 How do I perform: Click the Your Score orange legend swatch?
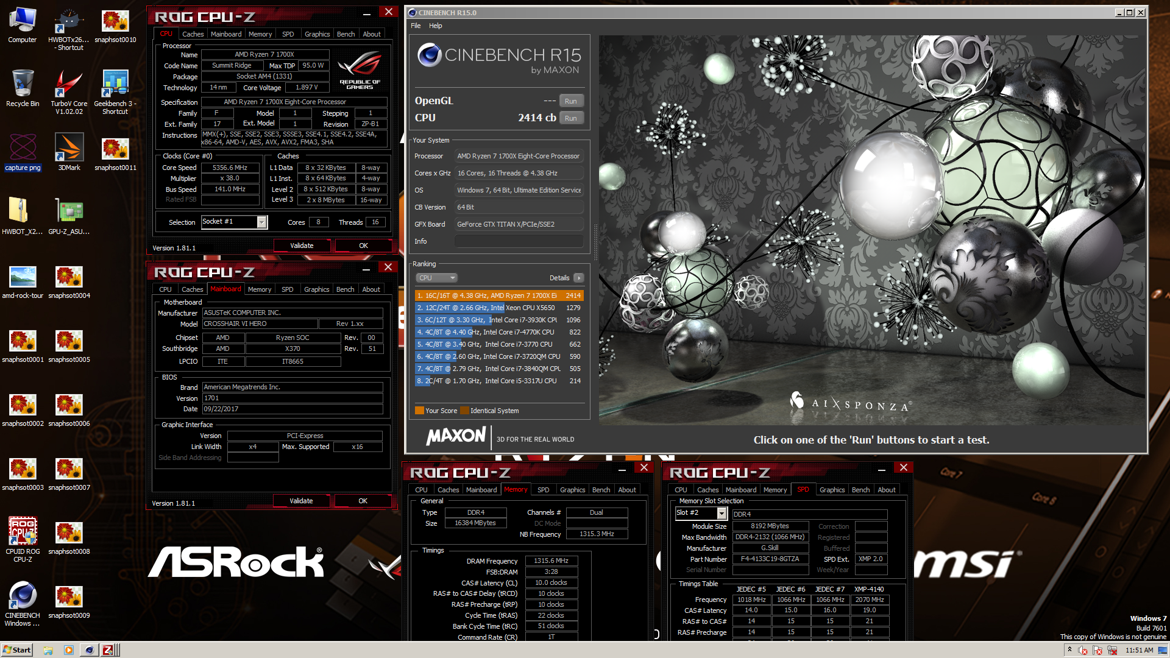[x=419, y=411]
